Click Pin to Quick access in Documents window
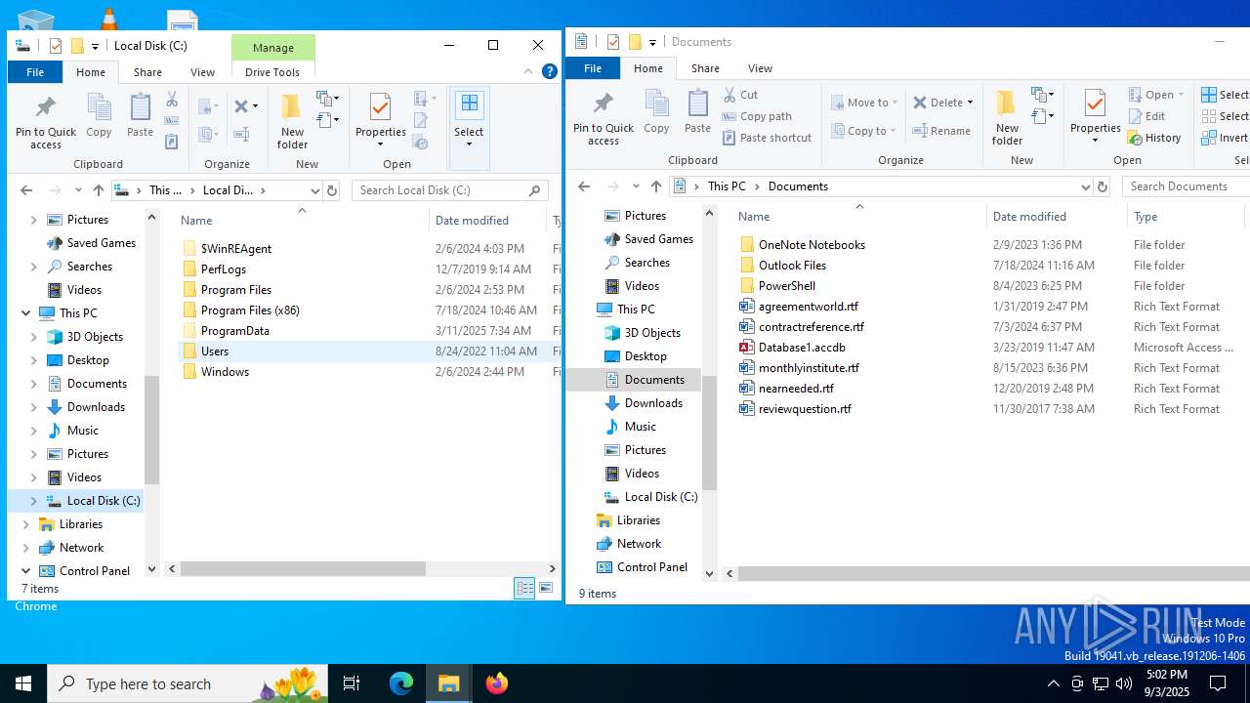This screenshot has width=1250, height=703. tap(603, 119)
